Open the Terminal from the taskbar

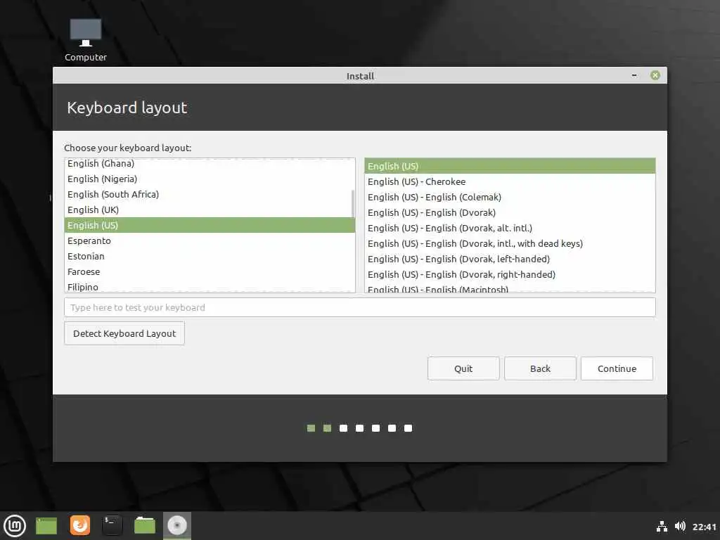(112, 525)
